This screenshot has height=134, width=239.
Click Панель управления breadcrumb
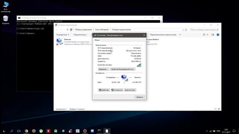click(84, 30)
